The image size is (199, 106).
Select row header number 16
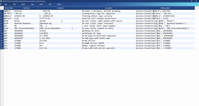click(x=2, y=48)
